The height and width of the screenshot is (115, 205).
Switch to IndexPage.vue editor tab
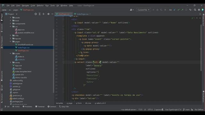coord(82,14)
